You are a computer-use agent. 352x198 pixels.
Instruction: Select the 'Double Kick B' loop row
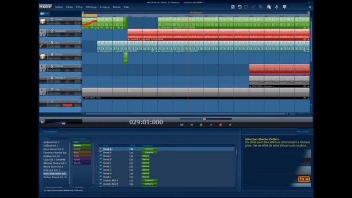[167, 184]
